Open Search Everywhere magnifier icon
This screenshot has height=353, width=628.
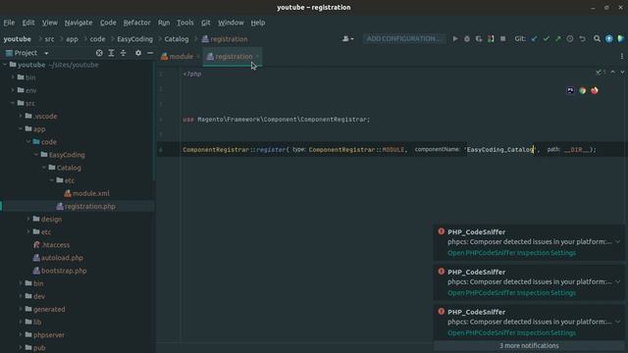(x=597, y=39)
